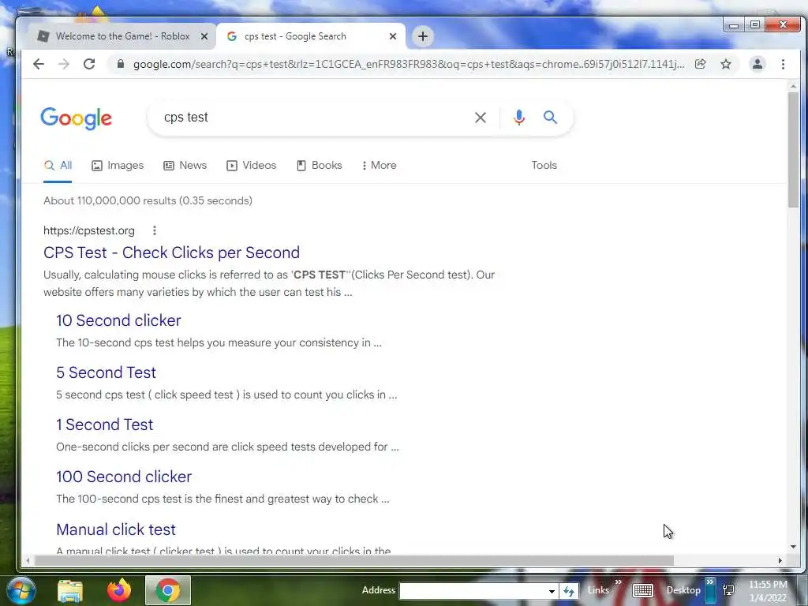Open the Chrome three-dot menu
Screen dimensions: 808x606
pos(784,64)
